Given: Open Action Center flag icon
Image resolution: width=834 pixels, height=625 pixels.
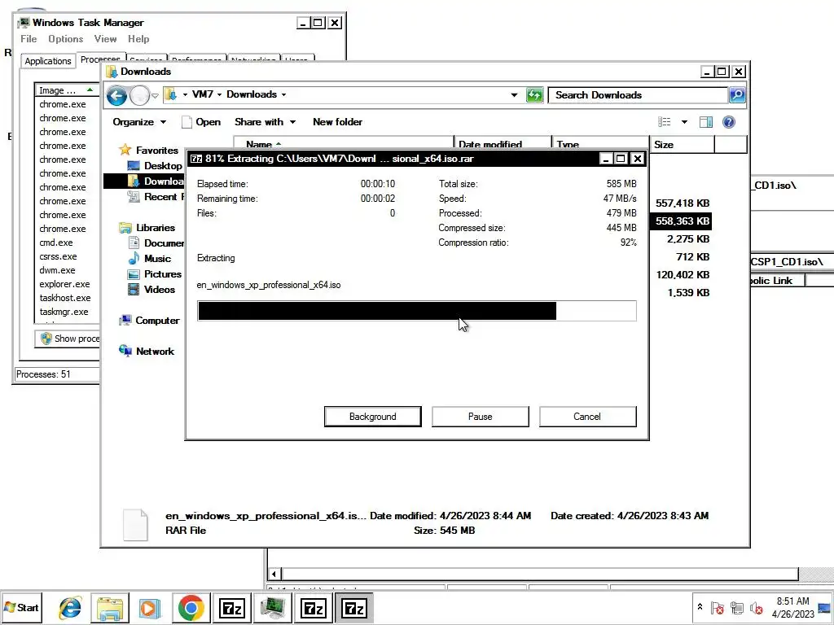Looking at the screenshot, I should pyautogui.click(x=718, y=607).
